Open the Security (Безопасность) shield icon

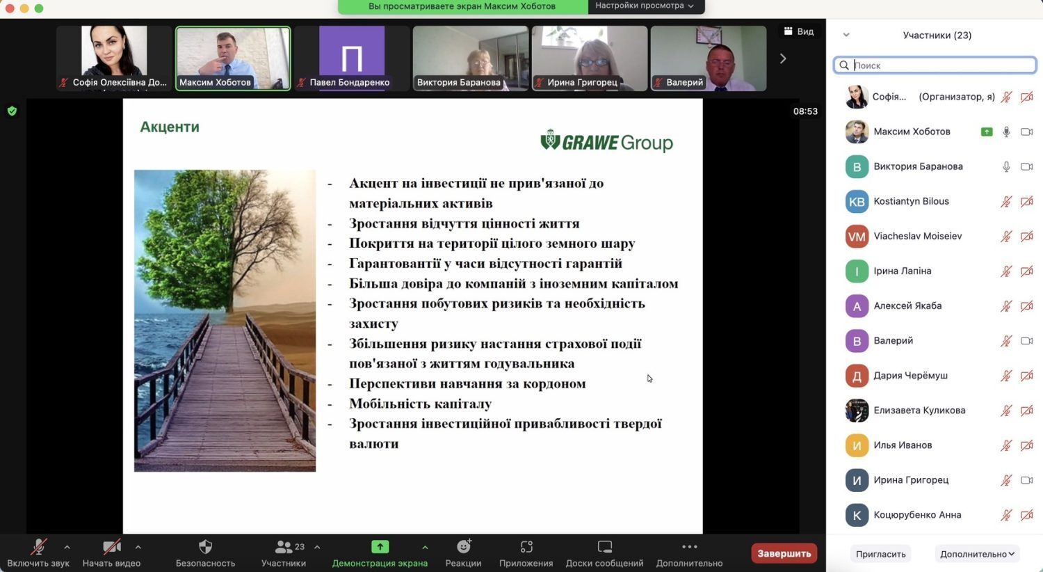click(x=205, y=547)
